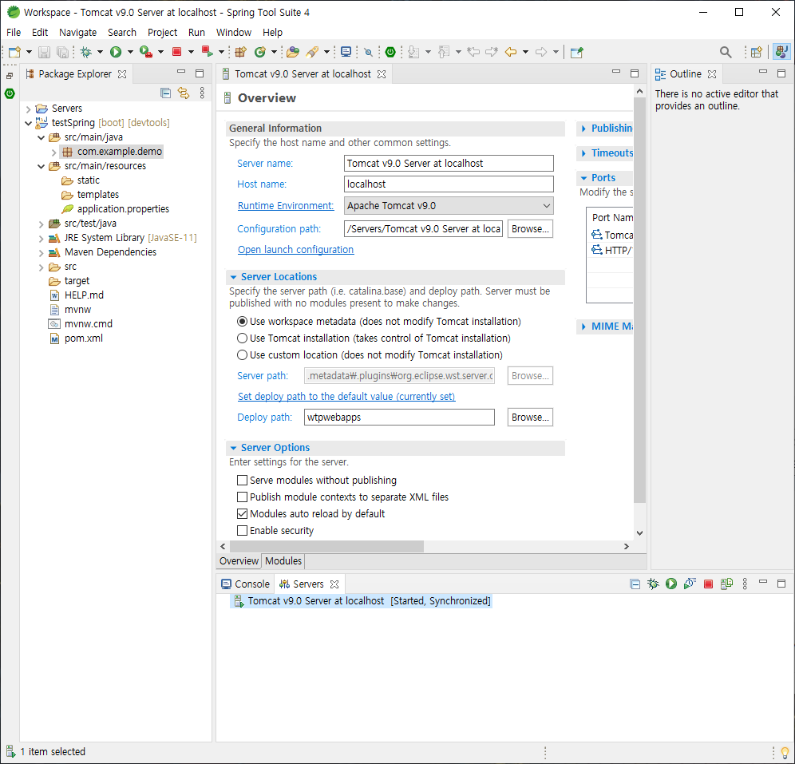Expand the Servers folder in Package Explorer

click(x=29, y=109)
